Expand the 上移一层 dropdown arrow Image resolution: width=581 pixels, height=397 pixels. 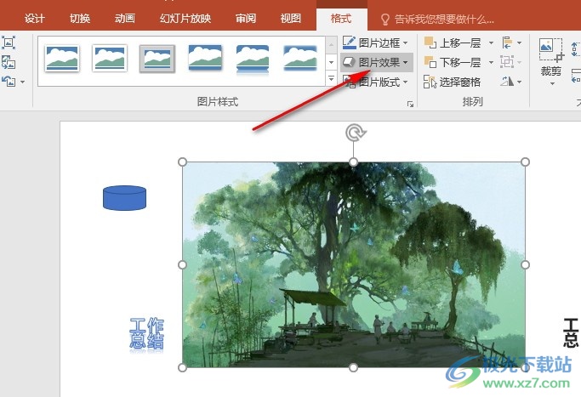(491, 43)
